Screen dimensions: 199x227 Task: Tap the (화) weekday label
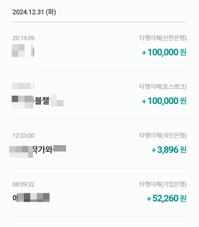pyautogui.click(x=51, y=12)
